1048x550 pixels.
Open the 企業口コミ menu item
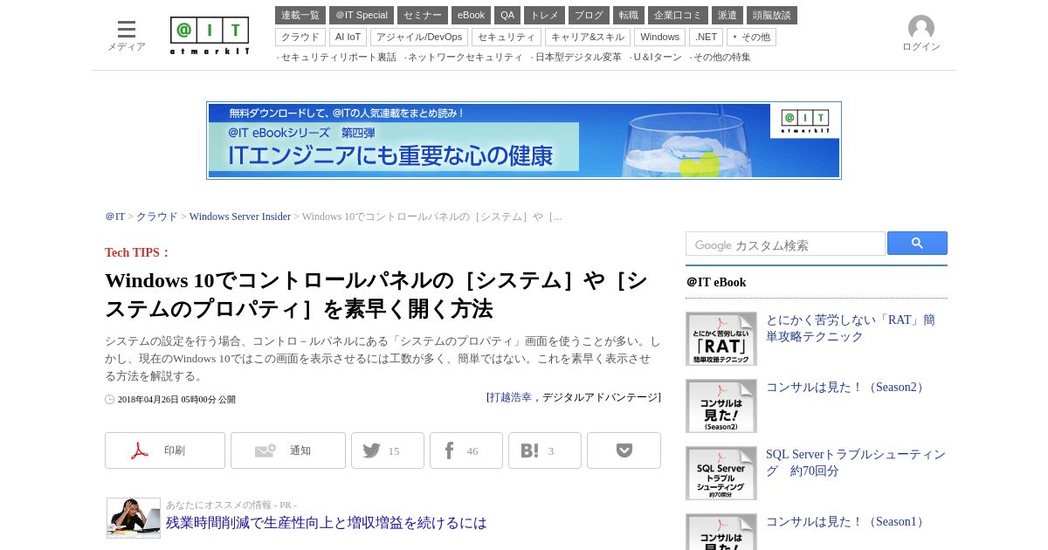678,16
